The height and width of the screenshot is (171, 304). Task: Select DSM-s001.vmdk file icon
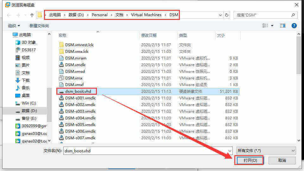pos(61,98)
